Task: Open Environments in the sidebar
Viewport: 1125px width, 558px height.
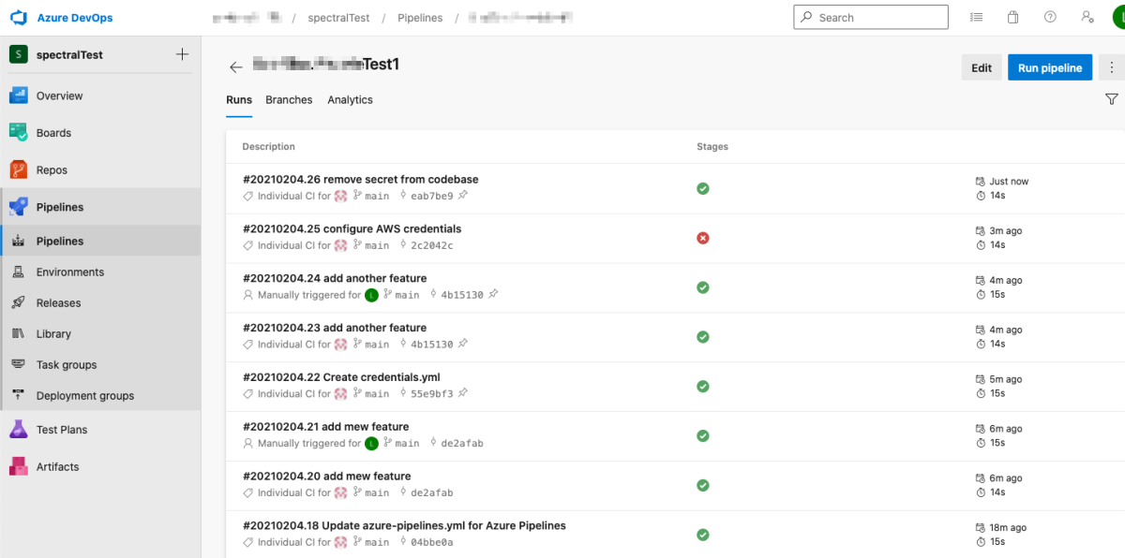Action: pos(100,272)
